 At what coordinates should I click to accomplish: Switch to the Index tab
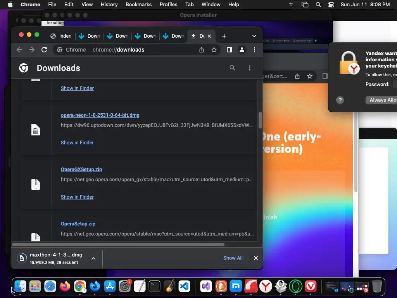(x=61, y=36)
